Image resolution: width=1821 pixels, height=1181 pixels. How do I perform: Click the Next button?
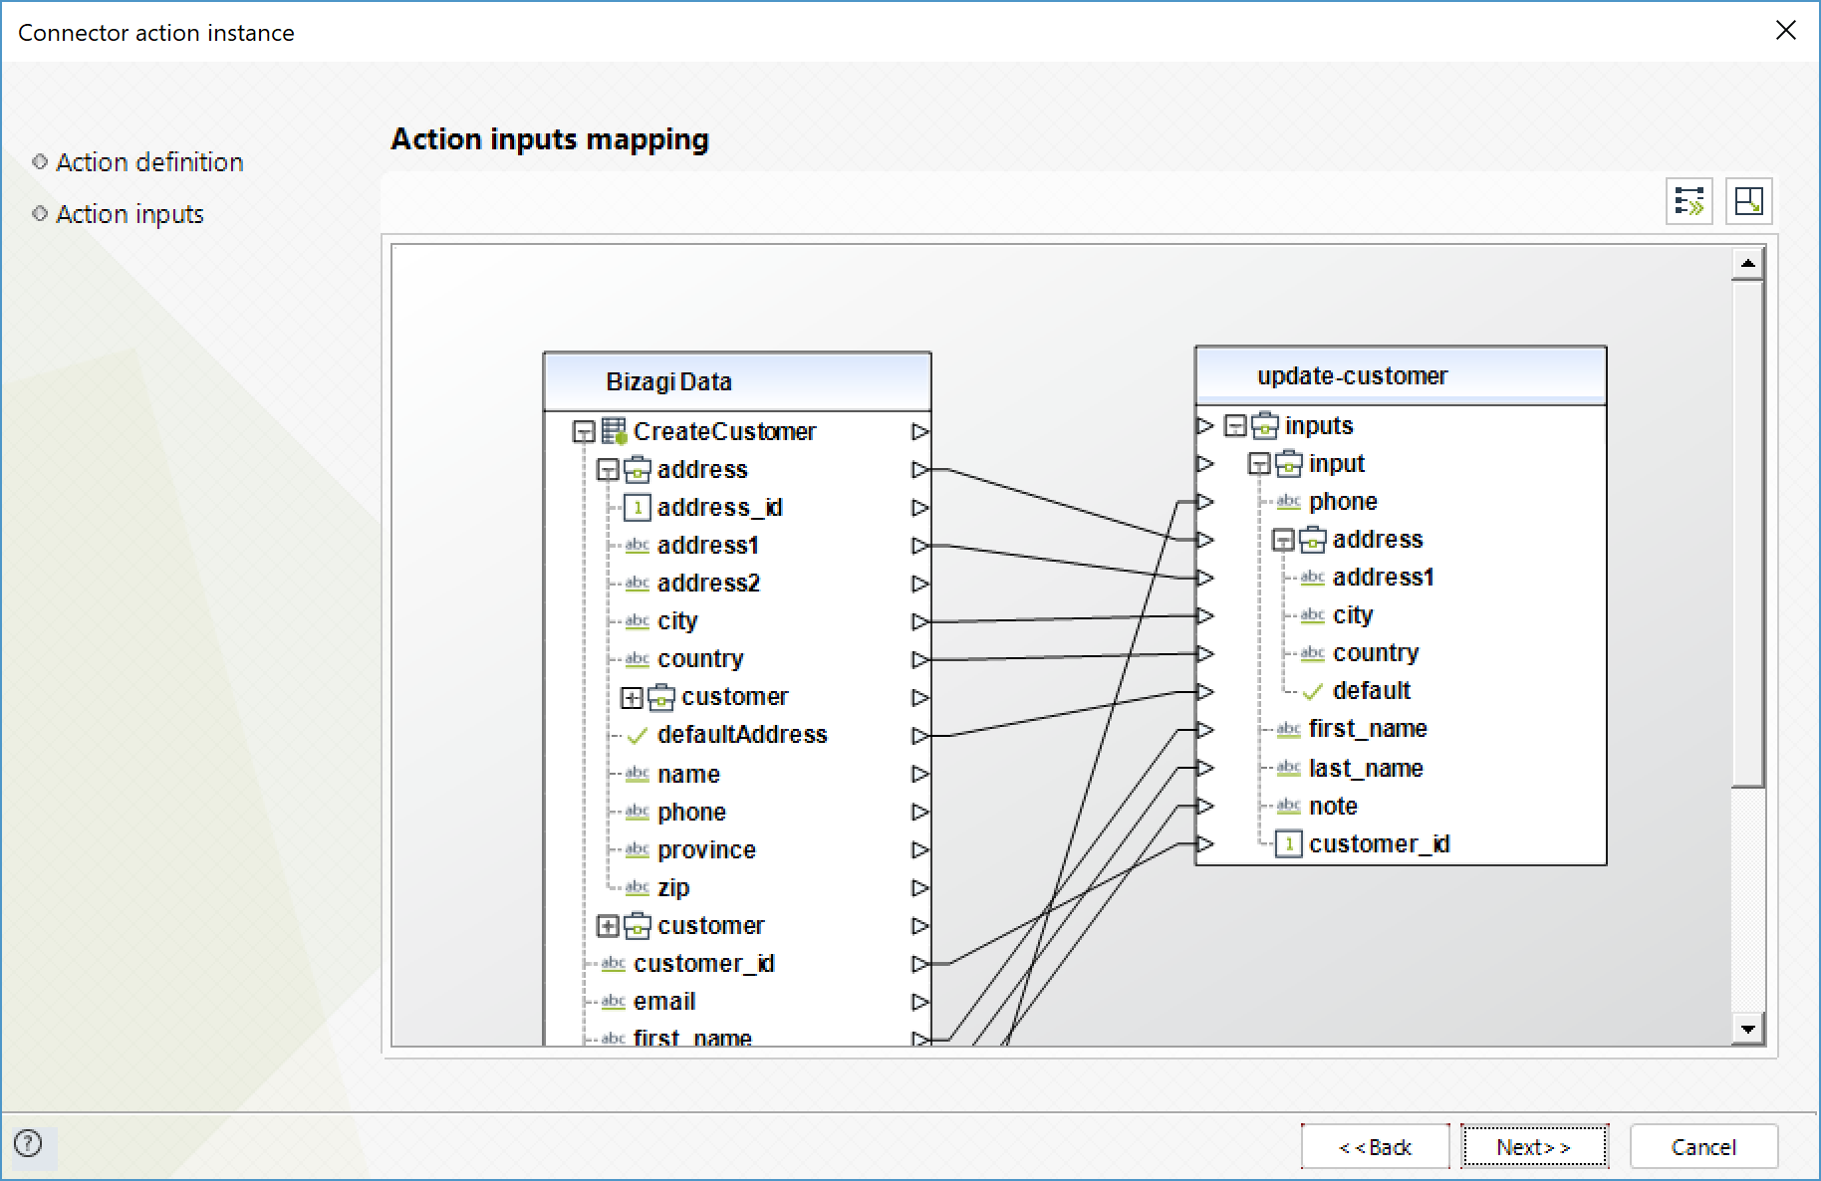tap(1534, 1146)
